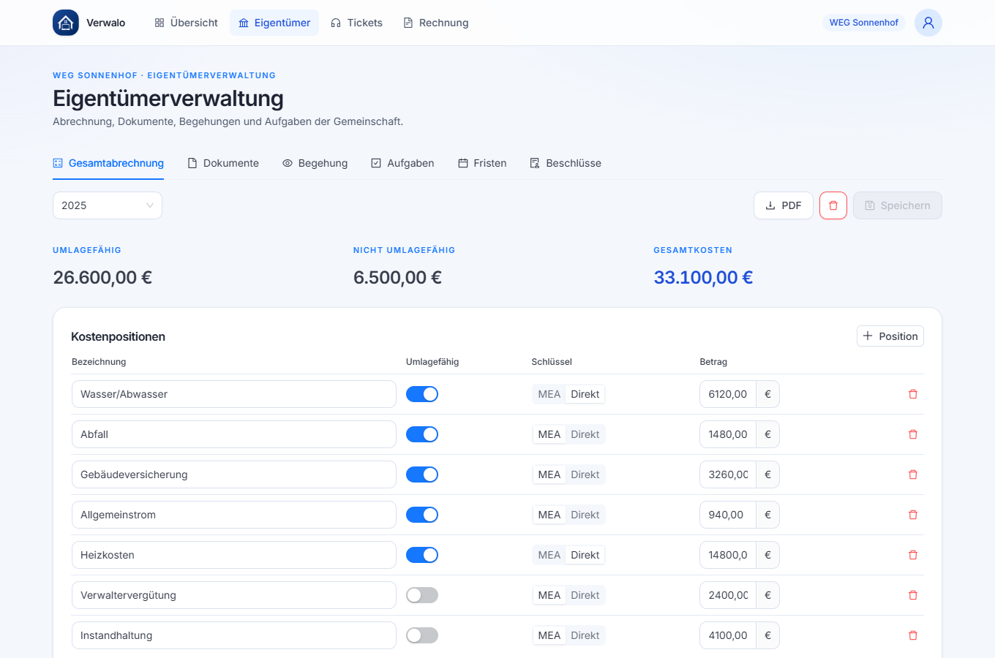
Task: Open the Übersicht navigation item
Action: (186, 23)
